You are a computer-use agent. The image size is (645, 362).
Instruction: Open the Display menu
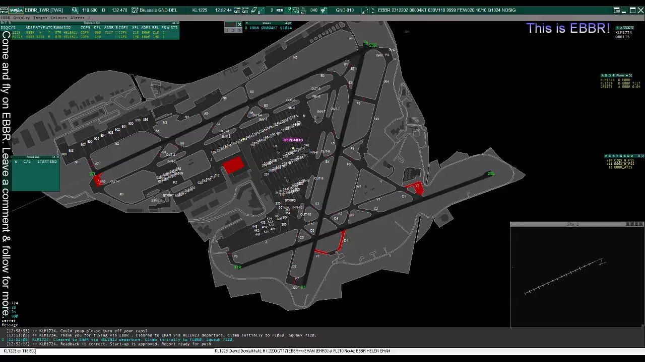[22, 18]
